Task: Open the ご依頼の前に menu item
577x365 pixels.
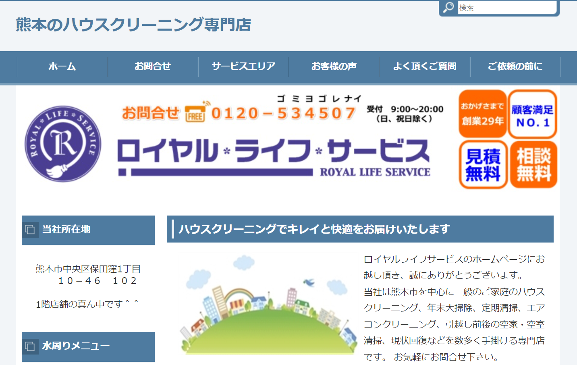Action: coord(515,66)
